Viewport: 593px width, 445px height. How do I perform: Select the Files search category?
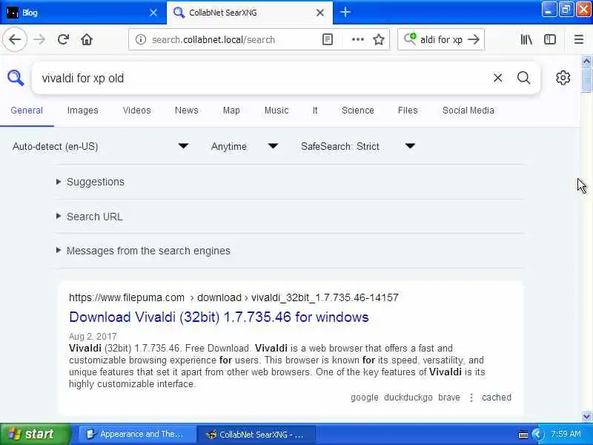coord(407,110)
